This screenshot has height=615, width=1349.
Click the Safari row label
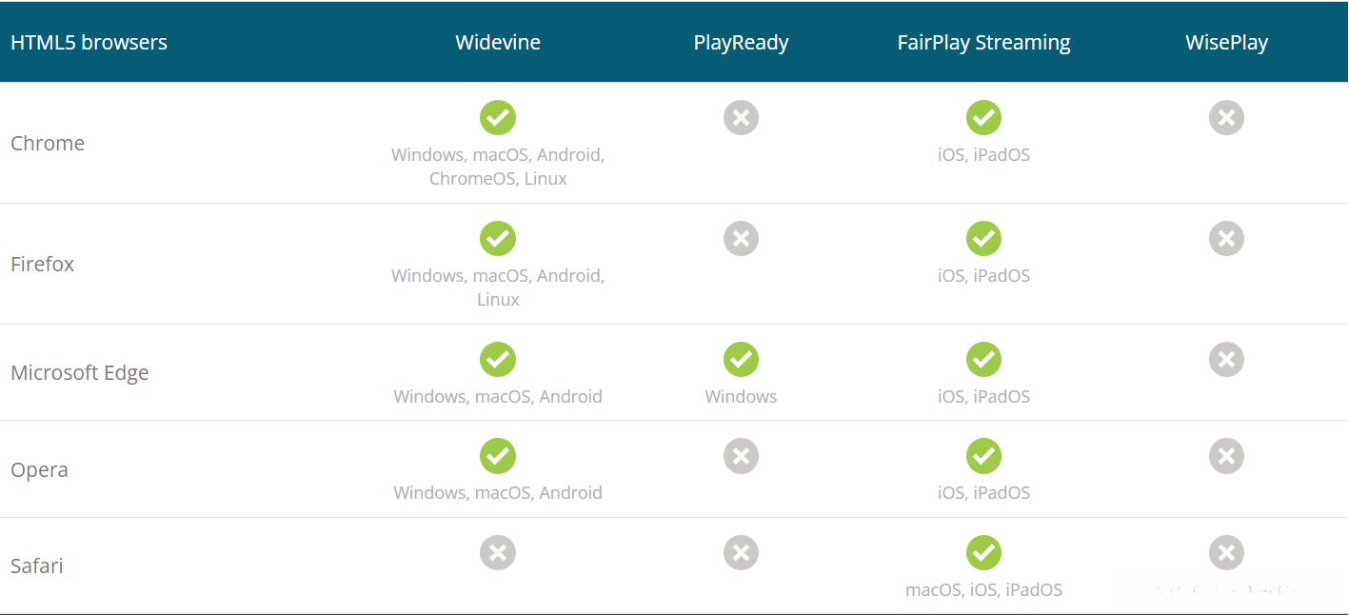tap(37, 566)
